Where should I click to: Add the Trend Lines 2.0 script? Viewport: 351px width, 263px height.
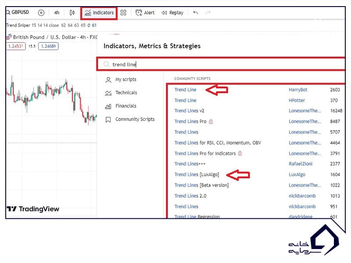[190, 196]
